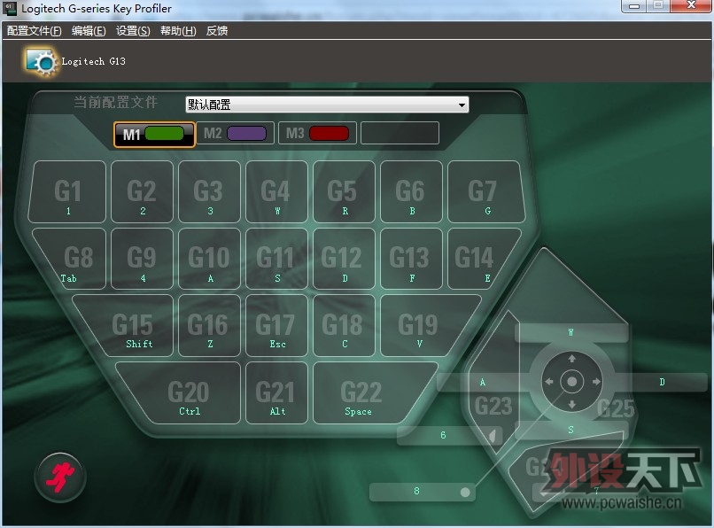The image size is (714, 528).
Task: Select the G17 Esc key
Action: [x=277, y=326]
